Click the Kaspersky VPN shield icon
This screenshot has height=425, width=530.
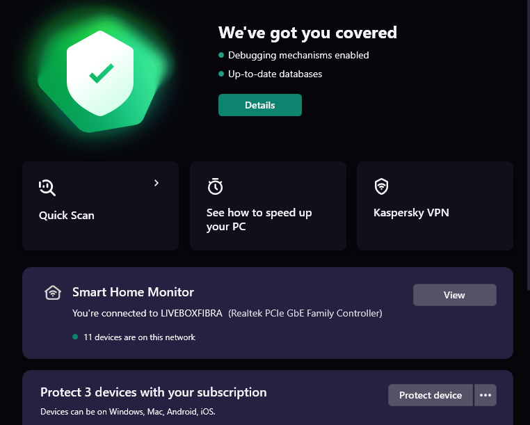381,186
